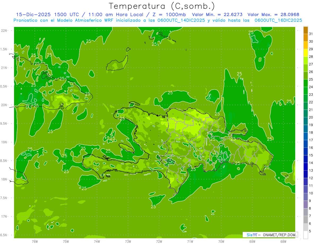Viewport: 318px width, 245px height.
Task: Click the '5' label on the color scale
Action: 310,231
